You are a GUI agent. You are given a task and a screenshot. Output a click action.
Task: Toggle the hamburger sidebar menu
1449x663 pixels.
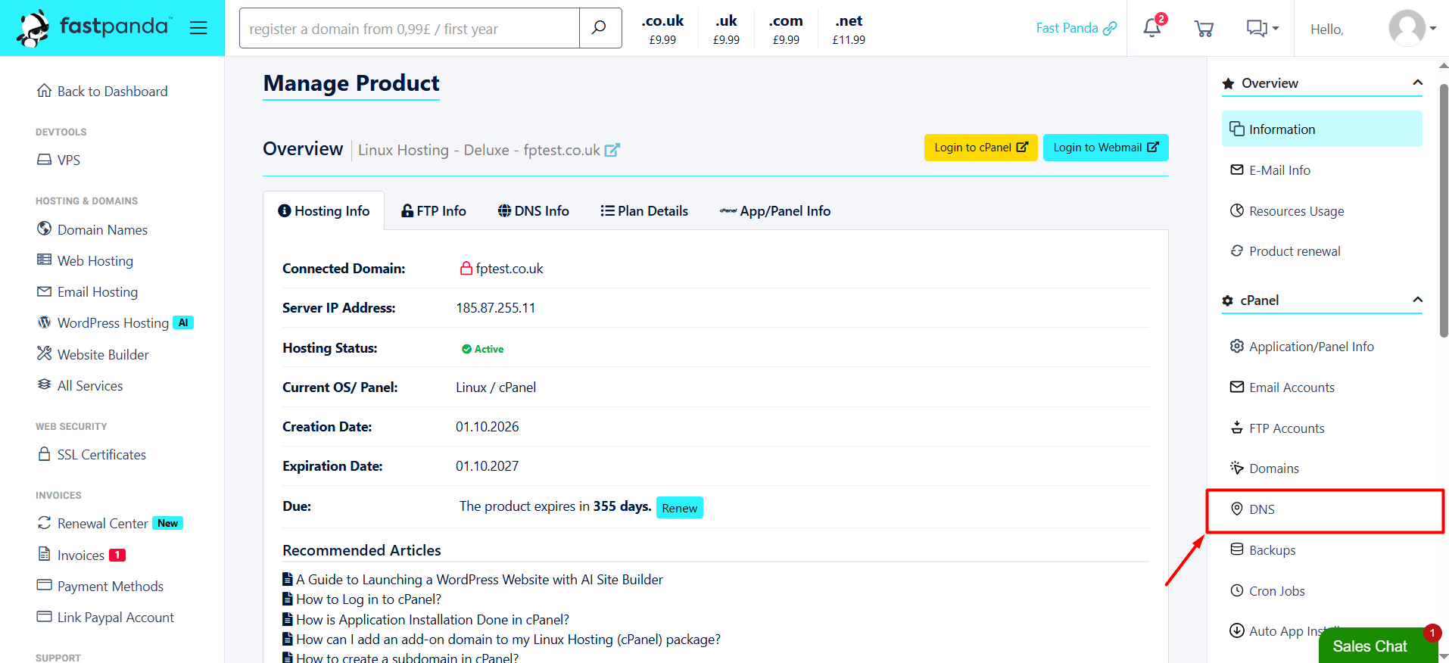[x=198, y=28]
